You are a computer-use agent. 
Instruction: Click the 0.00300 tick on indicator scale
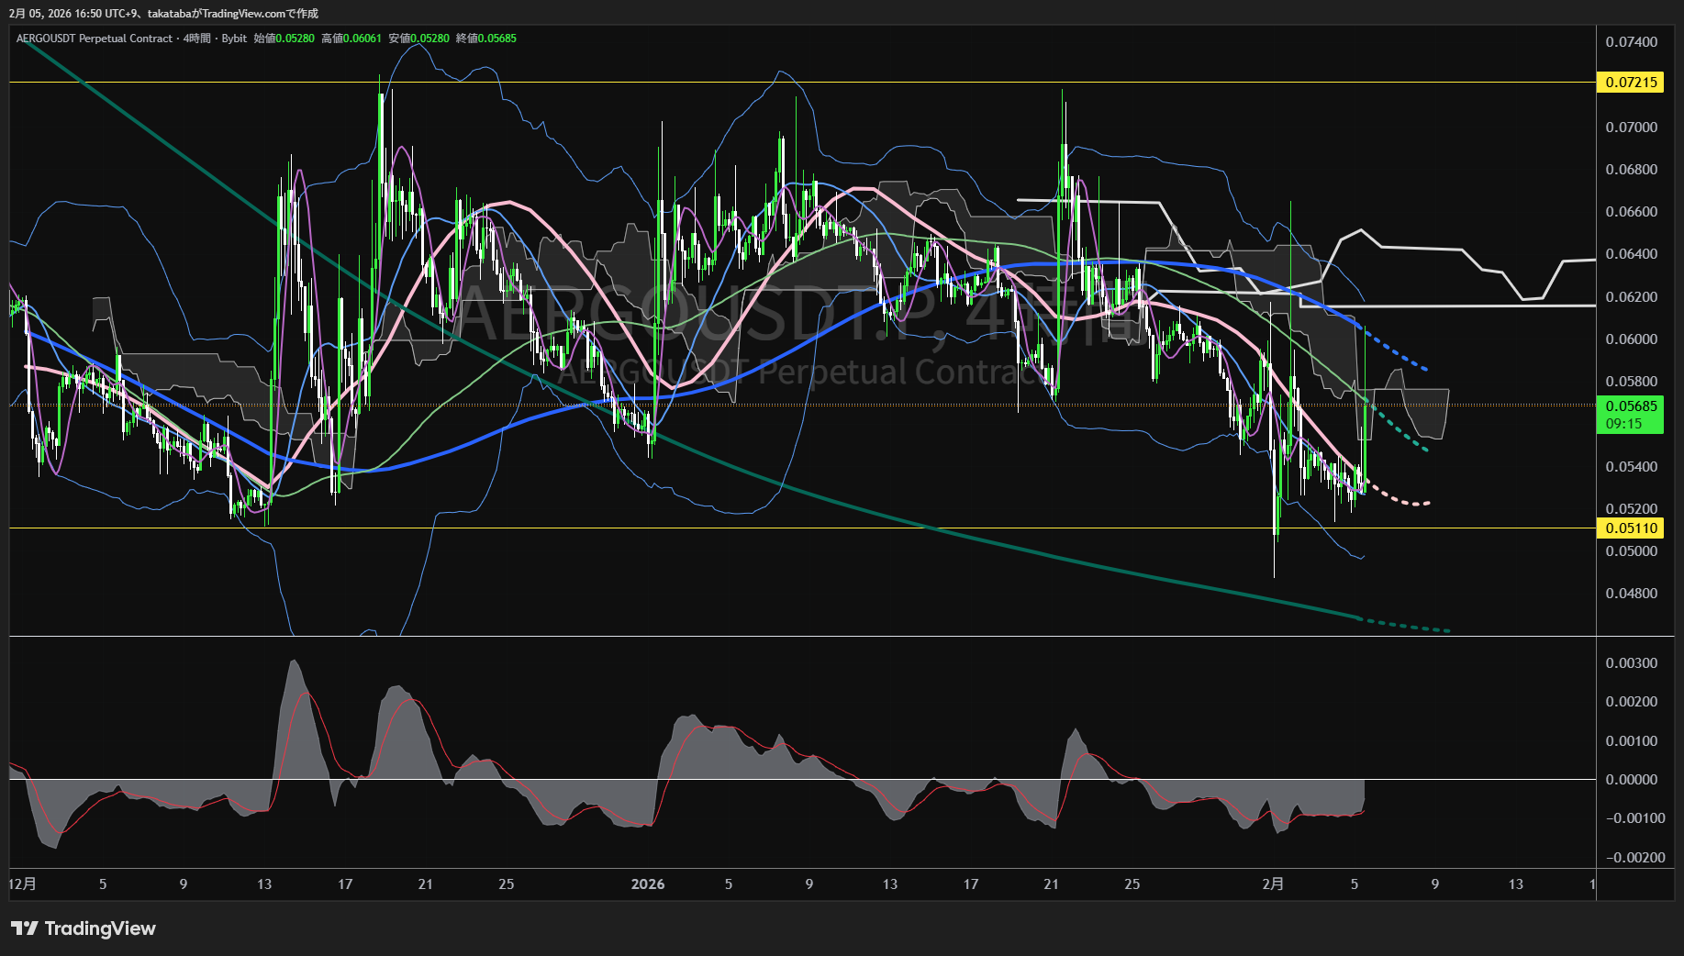(x=1631, y=663)
